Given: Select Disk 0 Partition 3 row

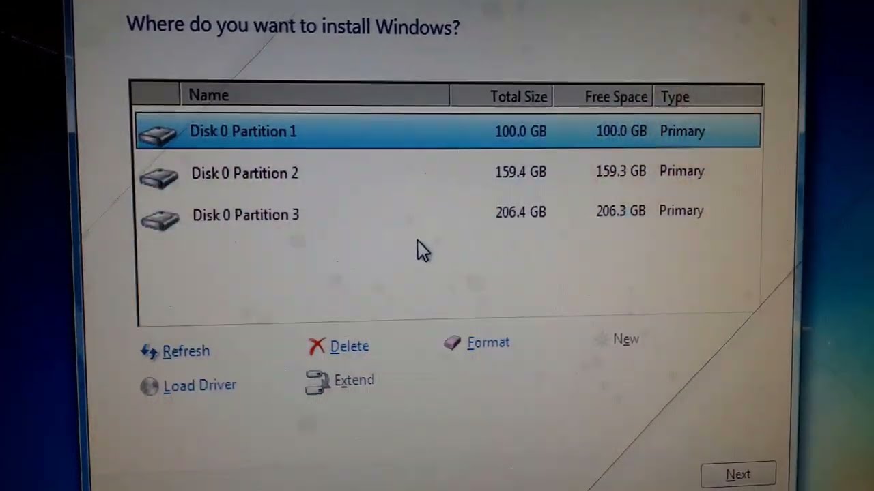Looking at the screenshot, I should (448, 213).
